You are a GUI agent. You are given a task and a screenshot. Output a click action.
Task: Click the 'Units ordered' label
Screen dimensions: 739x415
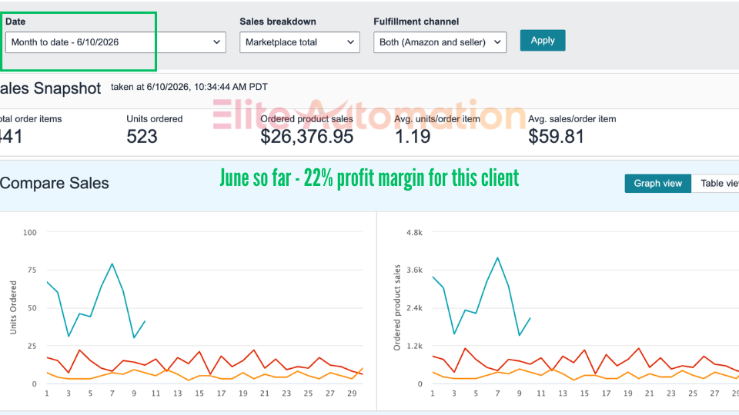point(155,119)
